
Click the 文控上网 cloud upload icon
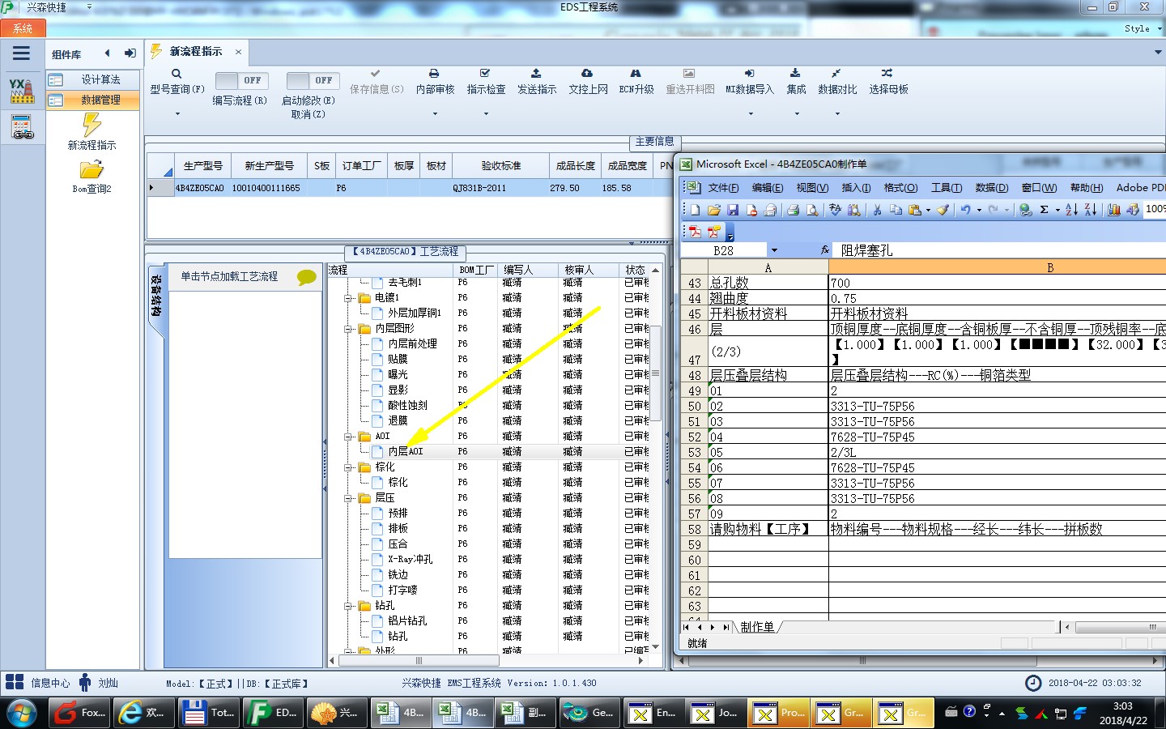click(587, 74)
